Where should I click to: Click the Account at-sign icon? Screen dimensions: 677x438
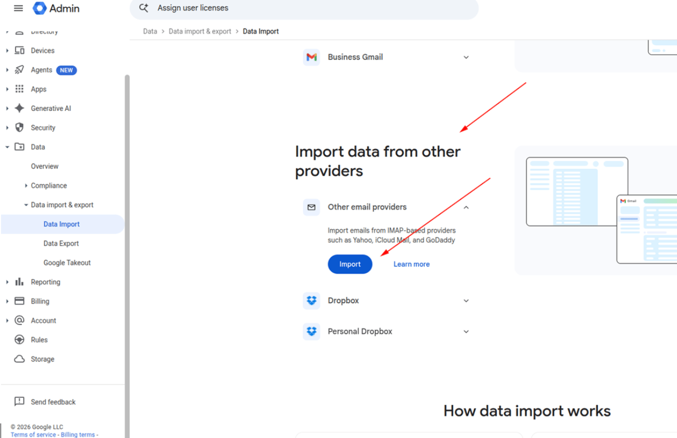[x=19, y=320]
